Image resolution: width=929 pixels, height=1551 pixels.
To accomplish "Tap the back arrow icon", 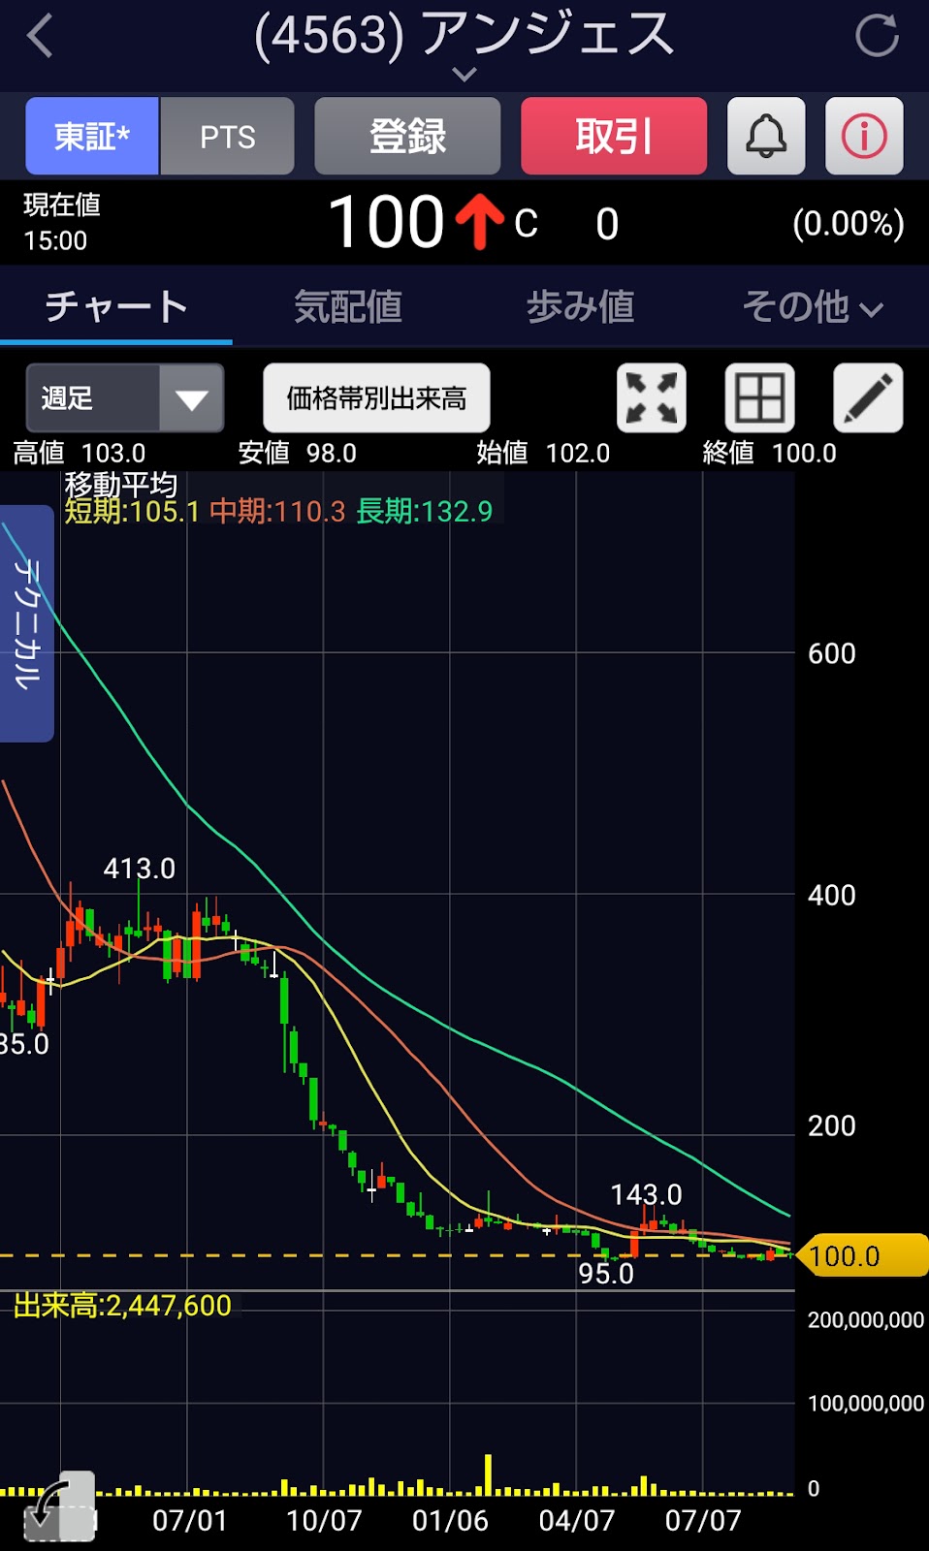I will coord(40,37).
